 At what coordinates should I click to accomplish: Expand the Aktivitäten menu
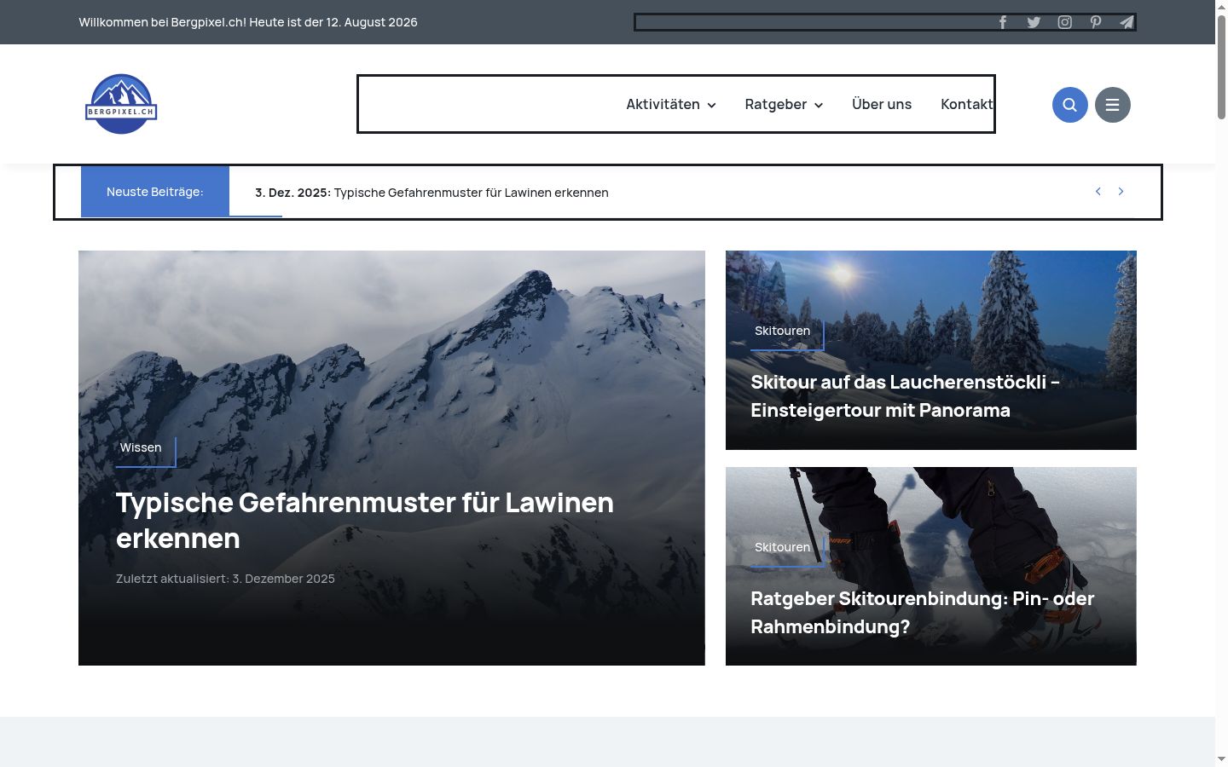point(671,104)
